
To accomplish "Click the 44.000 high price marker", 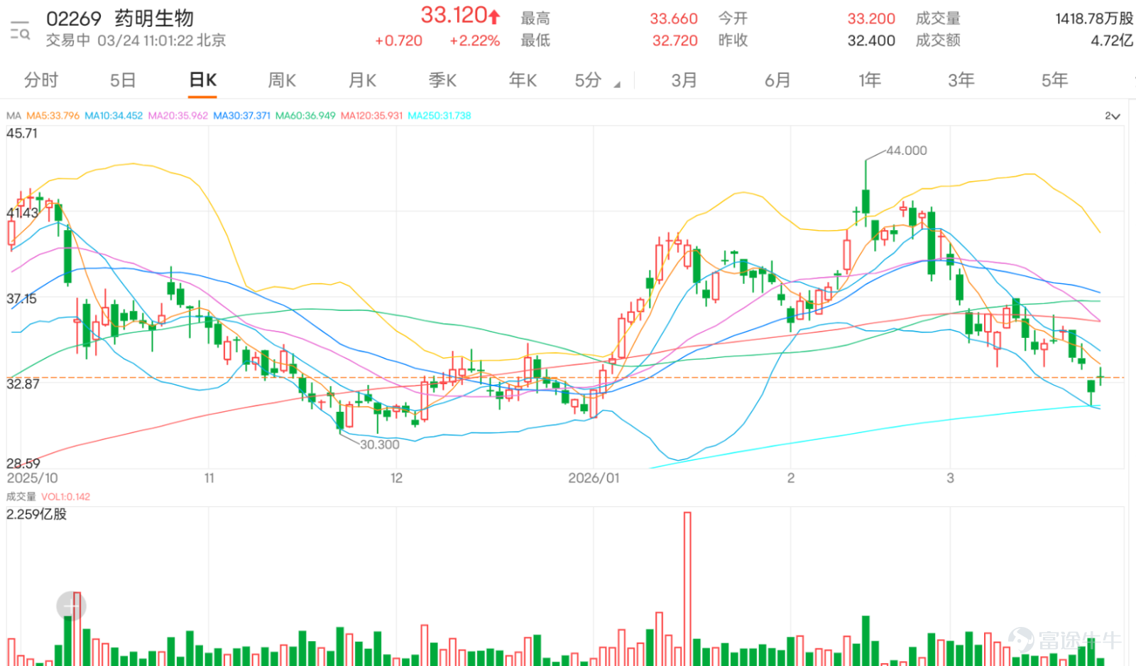I will point(907,151).
